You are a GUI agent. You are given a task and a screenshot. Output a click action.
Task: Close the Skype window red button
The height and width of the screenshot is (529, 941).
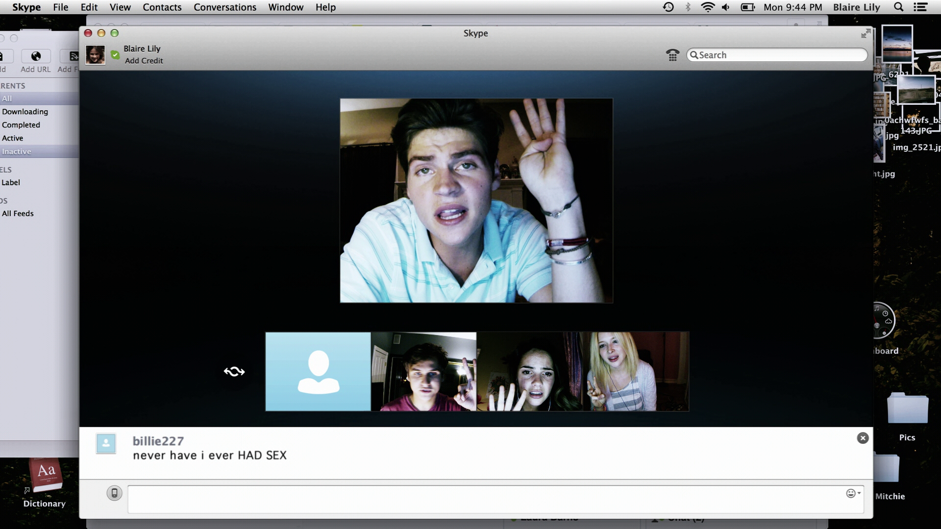click(88, 33)
